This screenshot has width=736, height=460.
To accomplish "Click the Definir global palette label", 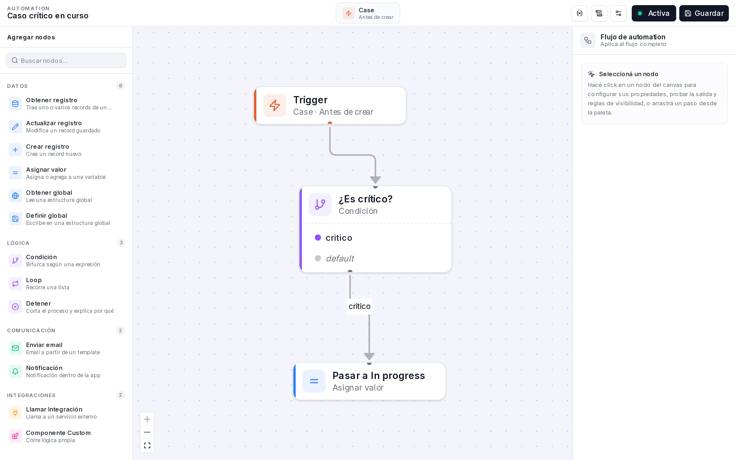I will (47, 216).
